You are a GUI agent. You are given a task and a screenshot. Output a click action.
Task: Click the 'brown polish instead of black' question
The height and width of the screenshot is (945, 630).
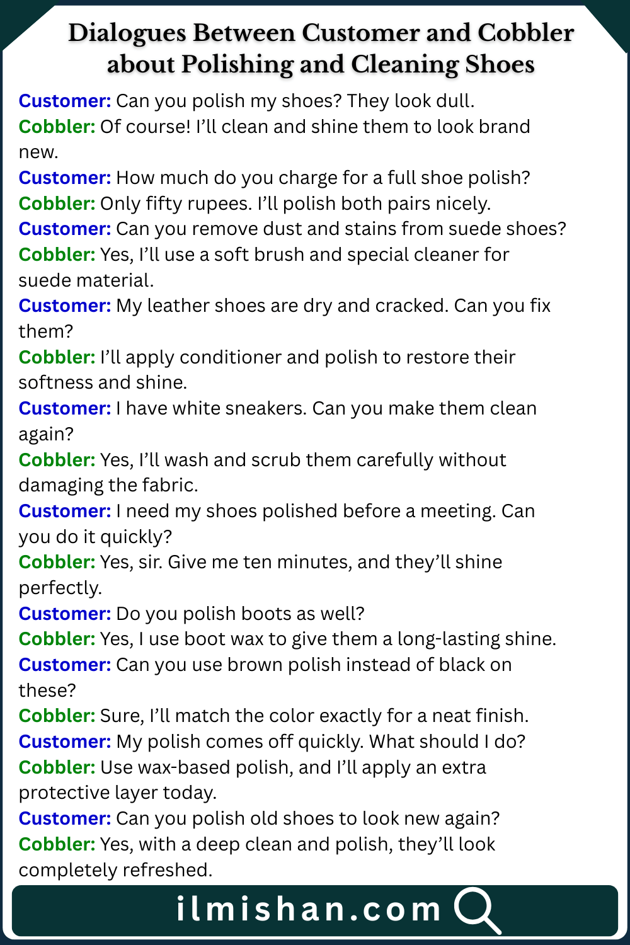click(314, 665)
